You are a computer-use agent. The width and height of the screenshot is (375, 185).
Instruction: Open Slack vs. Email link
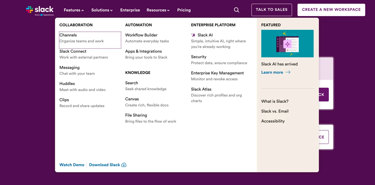275,111
